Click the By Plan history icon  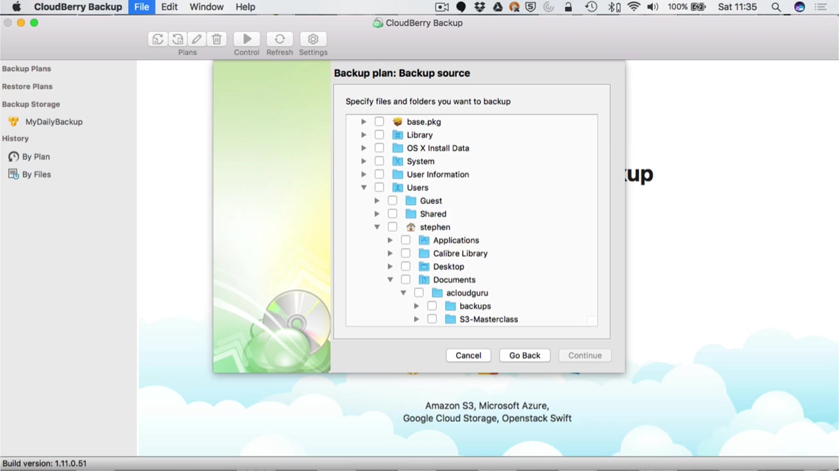(x=14, y=157)
